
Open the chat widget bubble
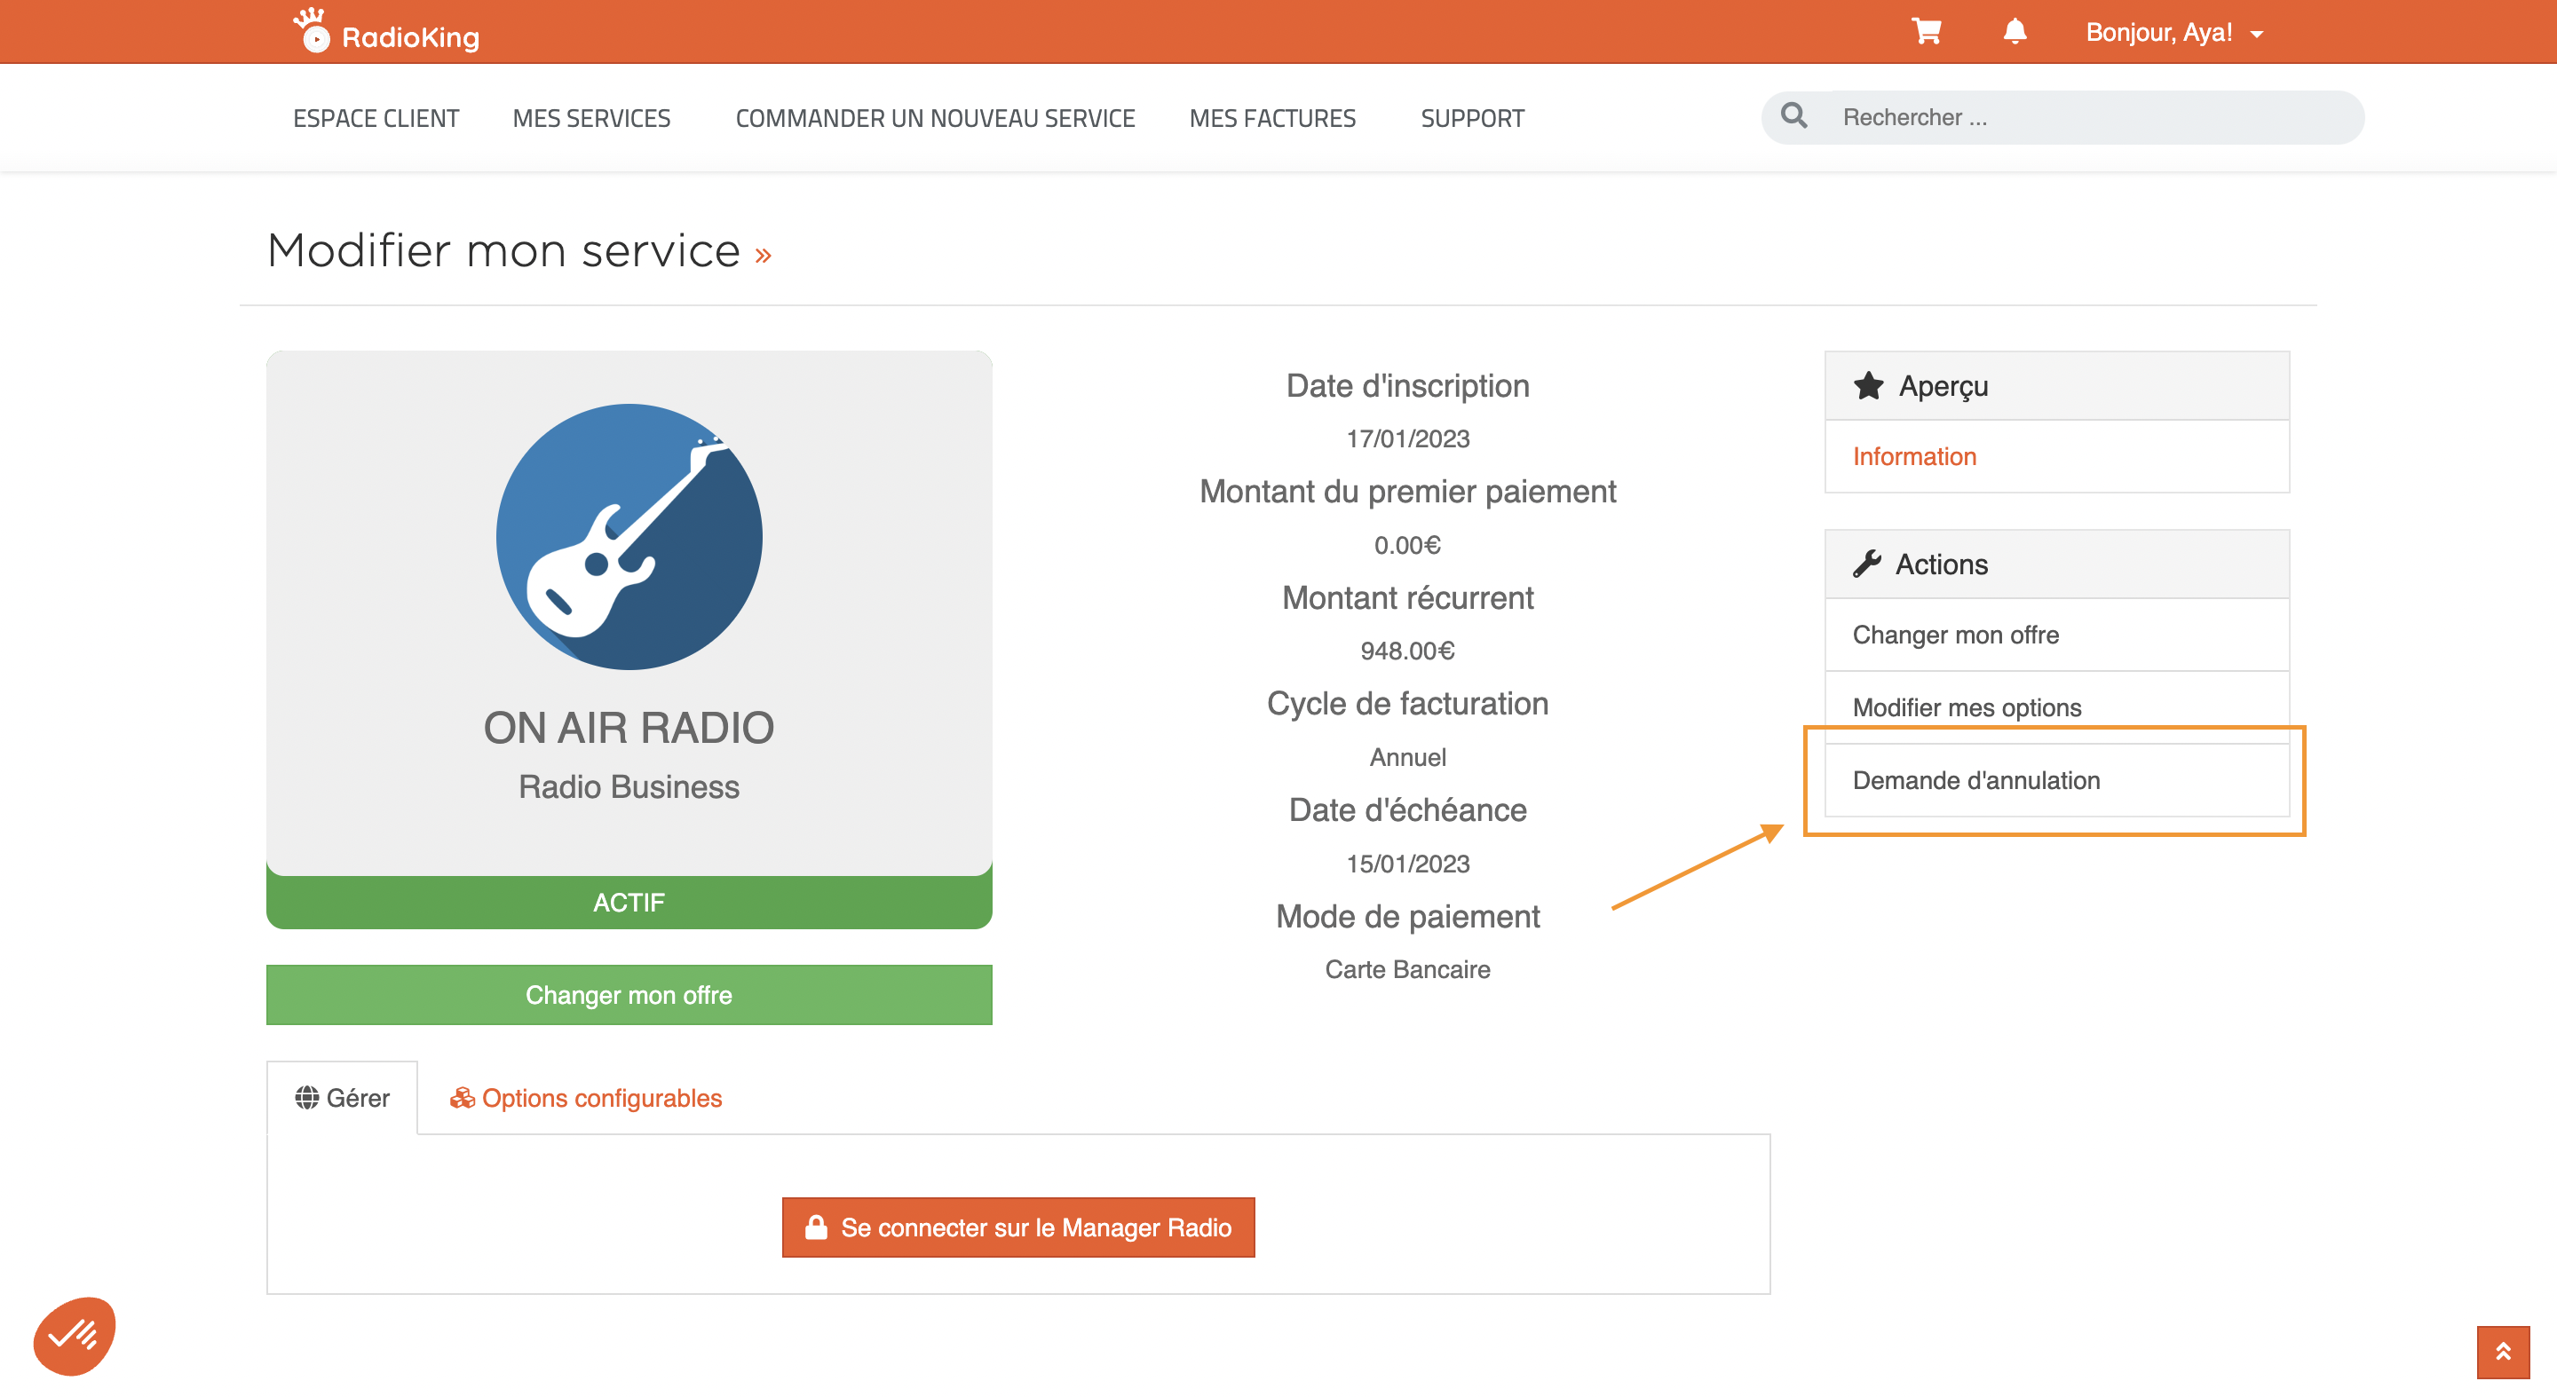(75, 1336)
